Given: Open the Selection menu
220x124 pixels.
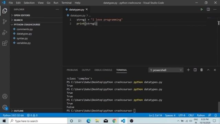Looking at the screenshot, I should point(29,3).
